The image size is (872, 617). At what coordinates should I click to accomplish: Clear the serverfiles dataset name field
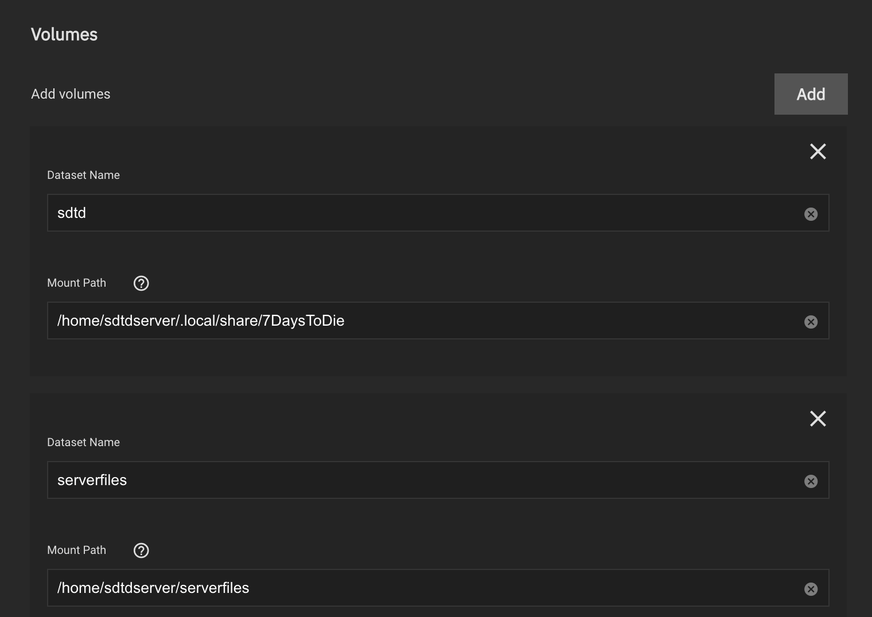(811, 481)
